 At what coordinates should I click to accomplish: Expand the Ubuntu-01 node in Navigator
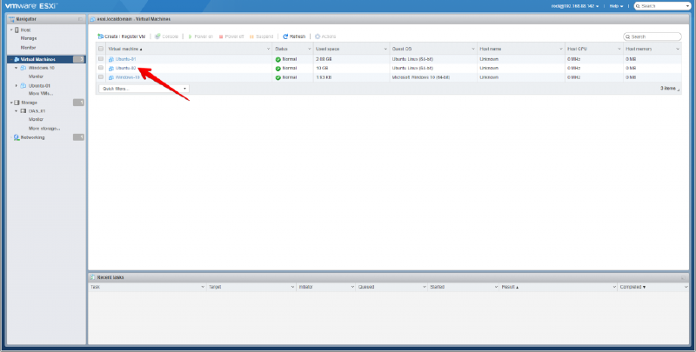[x=17, y=85]
